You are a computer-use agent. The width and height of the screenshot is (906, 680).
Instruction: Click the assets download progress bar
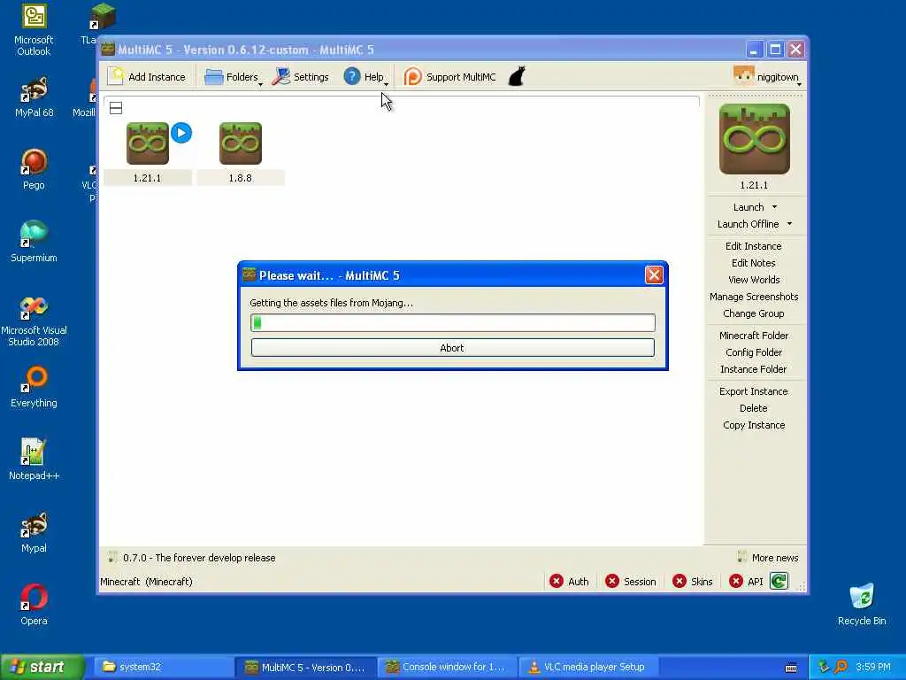tap(452, 322)
